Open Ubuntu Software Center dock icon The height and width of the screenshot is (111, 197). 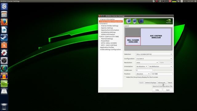(4, 45)
